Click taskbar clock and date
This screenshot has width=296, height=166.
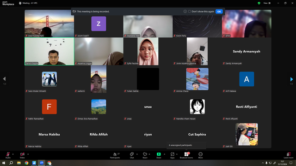[x=283, y=163]
